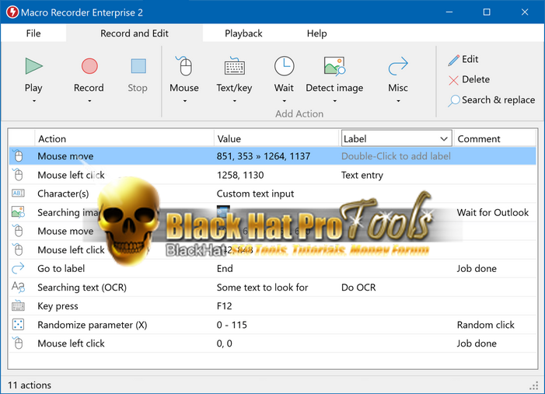Select the 'Random click' comment
This screenshot has height=394, width=545.
[485, 325]
